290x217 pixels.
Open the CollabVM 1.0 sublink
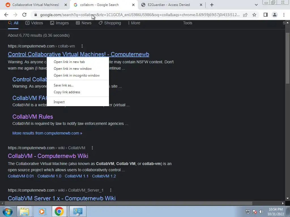pyautogui.click(x=49, y=176)
